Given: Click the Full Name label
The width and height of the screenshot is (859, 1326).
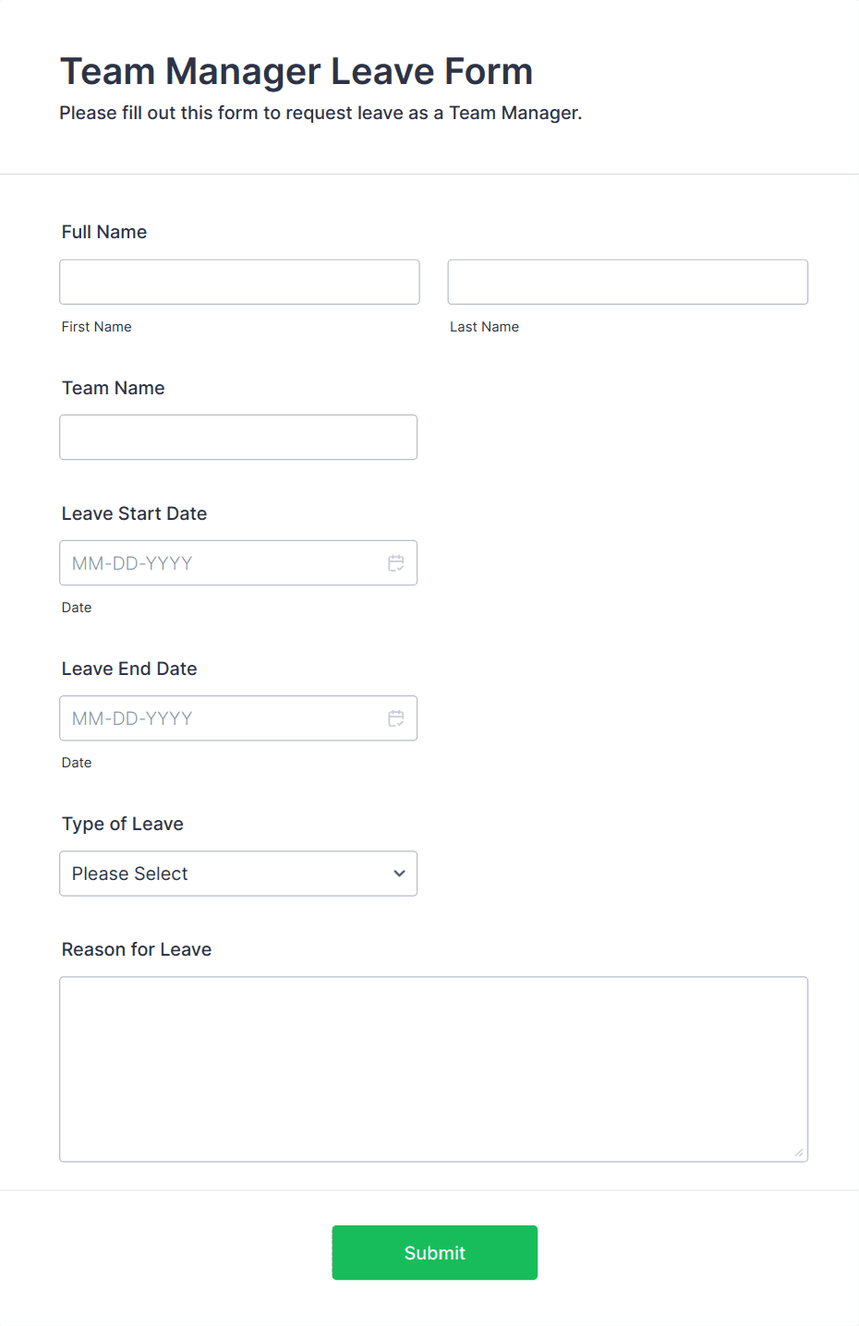Looking at the screenshot, I should [x=104, y=232].
